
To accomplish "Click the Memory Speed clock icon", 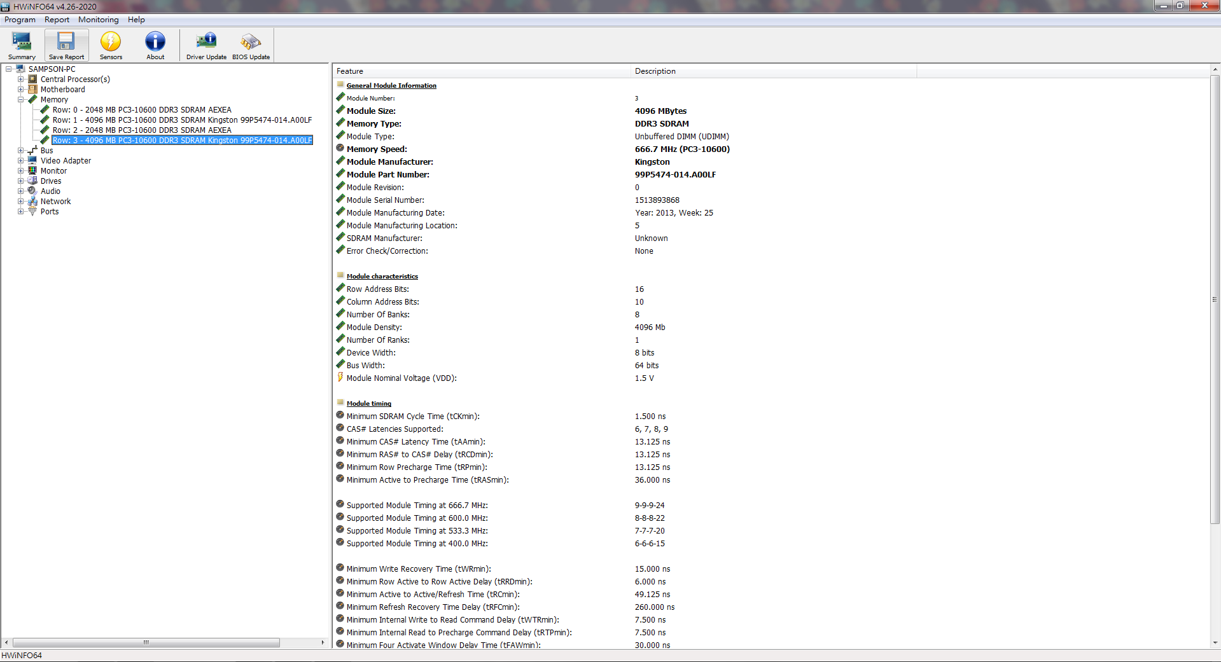I will (340, 149).
